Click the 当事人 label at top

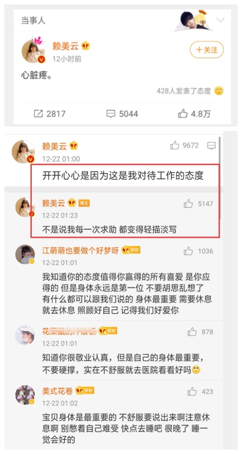pyautogui.click(x=33, y=20)
